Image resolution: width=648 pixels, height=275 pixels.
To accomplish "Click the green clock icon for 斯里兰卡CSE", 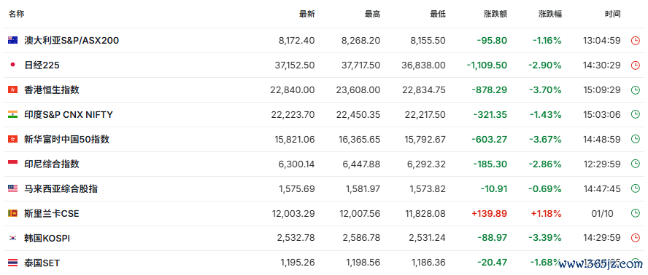I will (x=635, y=214).
